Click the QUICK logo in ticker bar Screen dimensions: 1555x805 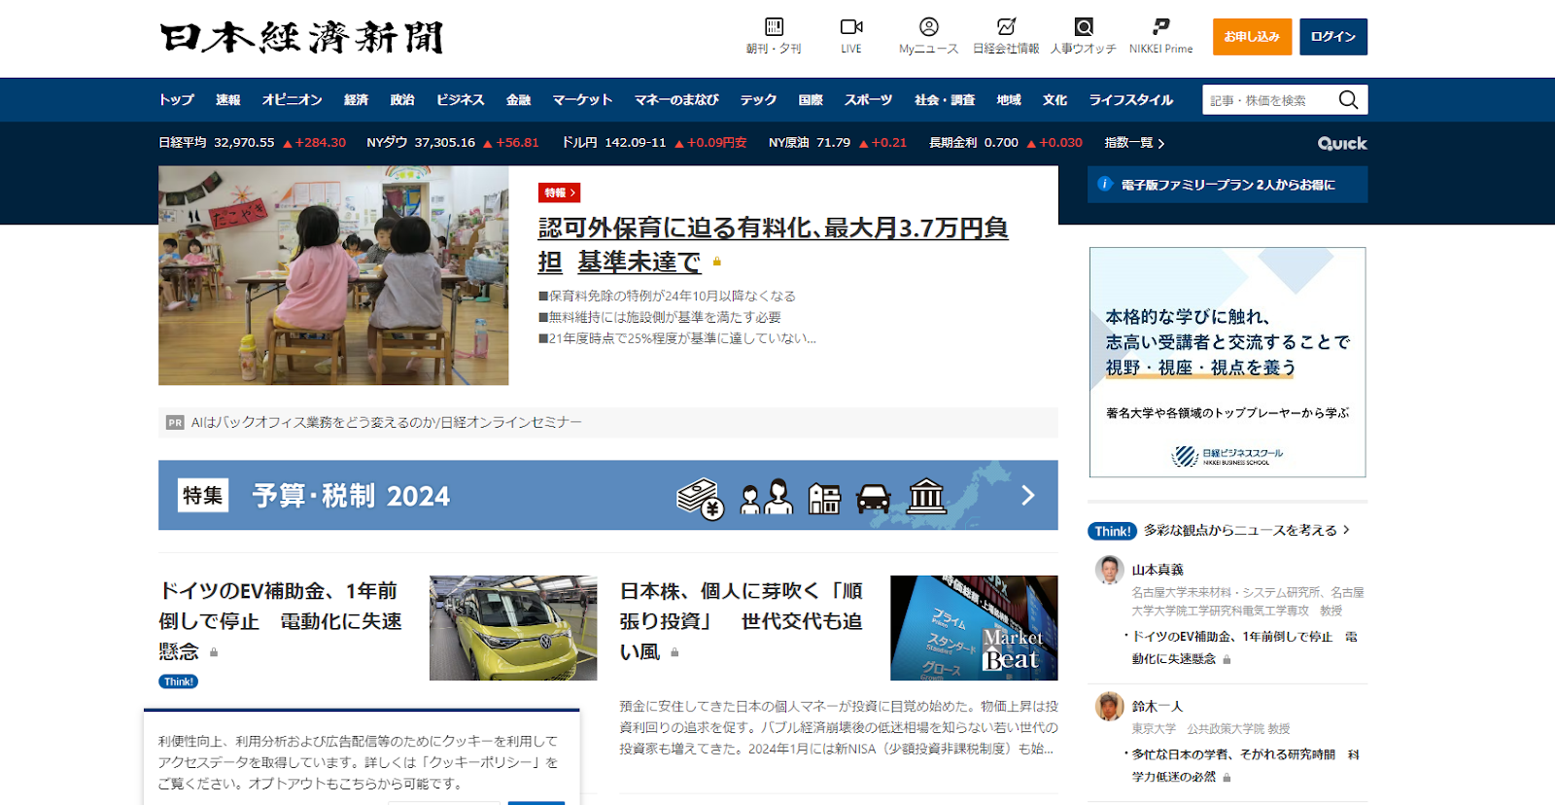(x=1342, y=143)
